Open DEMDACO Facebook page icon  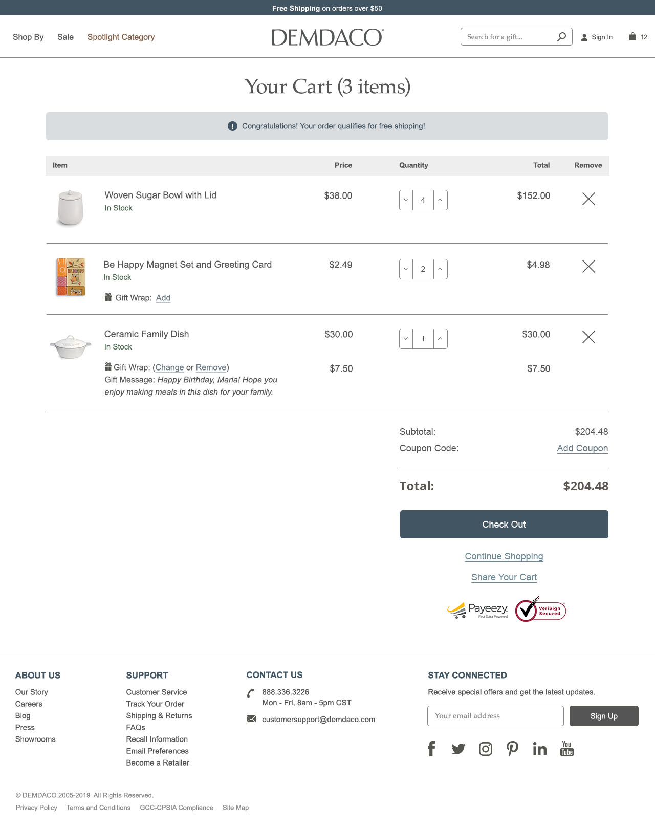(431, 749)
